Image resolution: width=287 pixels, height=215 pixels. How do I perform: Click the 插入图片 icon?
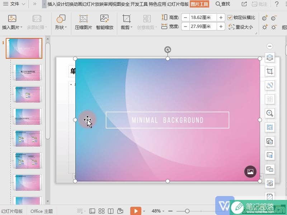[x=12, y=19]
